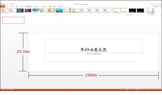
Task: Select the second black variant
Action: pyautogui.click(x=140, y=11)
